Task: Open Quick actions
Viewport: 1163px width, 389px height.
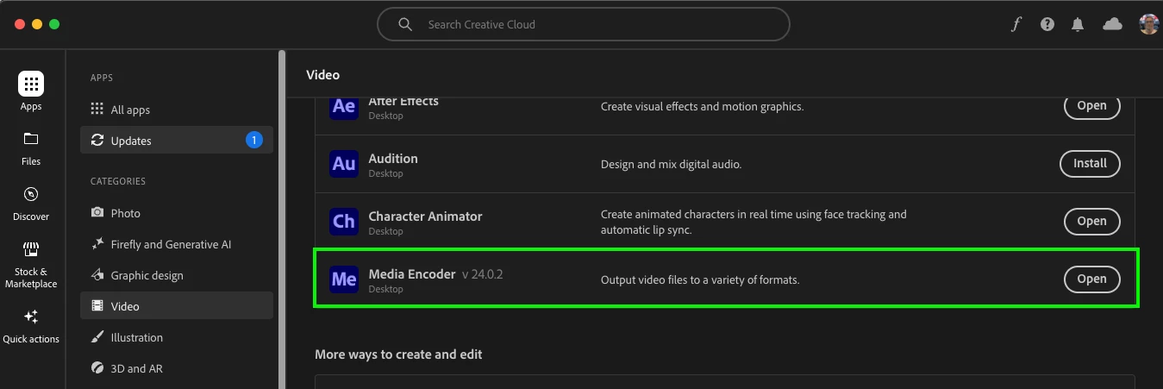Action: point(31,326)
